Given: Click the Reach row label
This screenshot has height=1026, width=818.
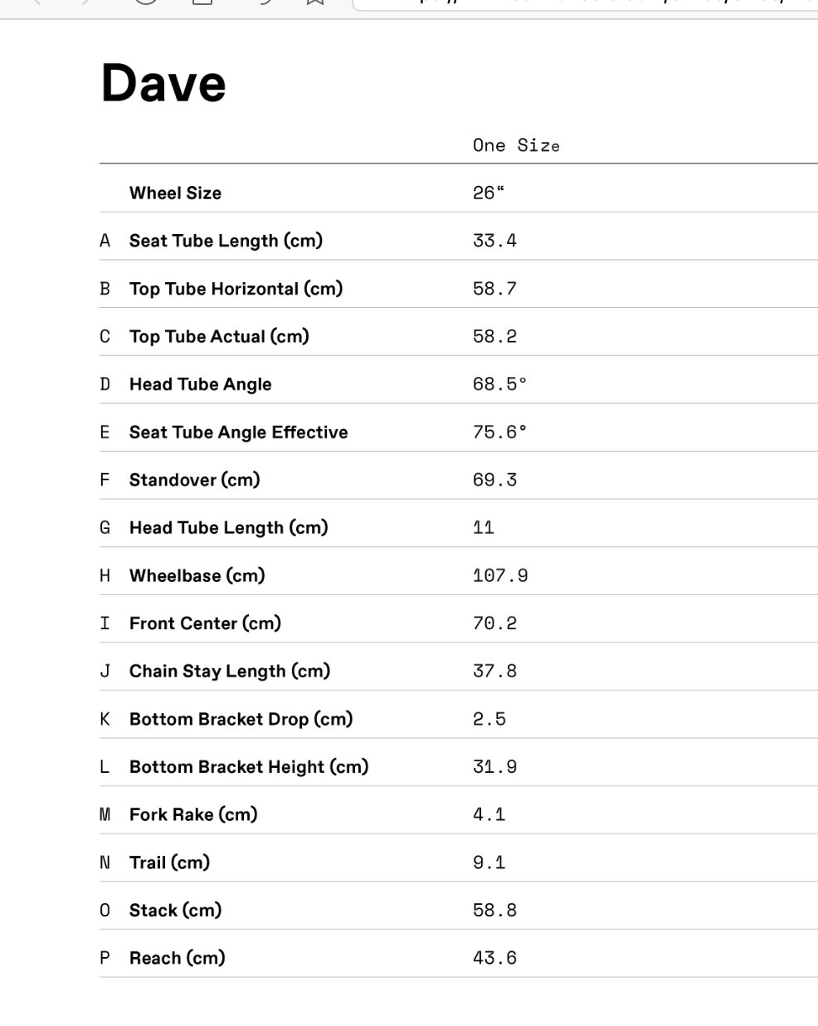Looking at the screenshot, I should 178,958.
